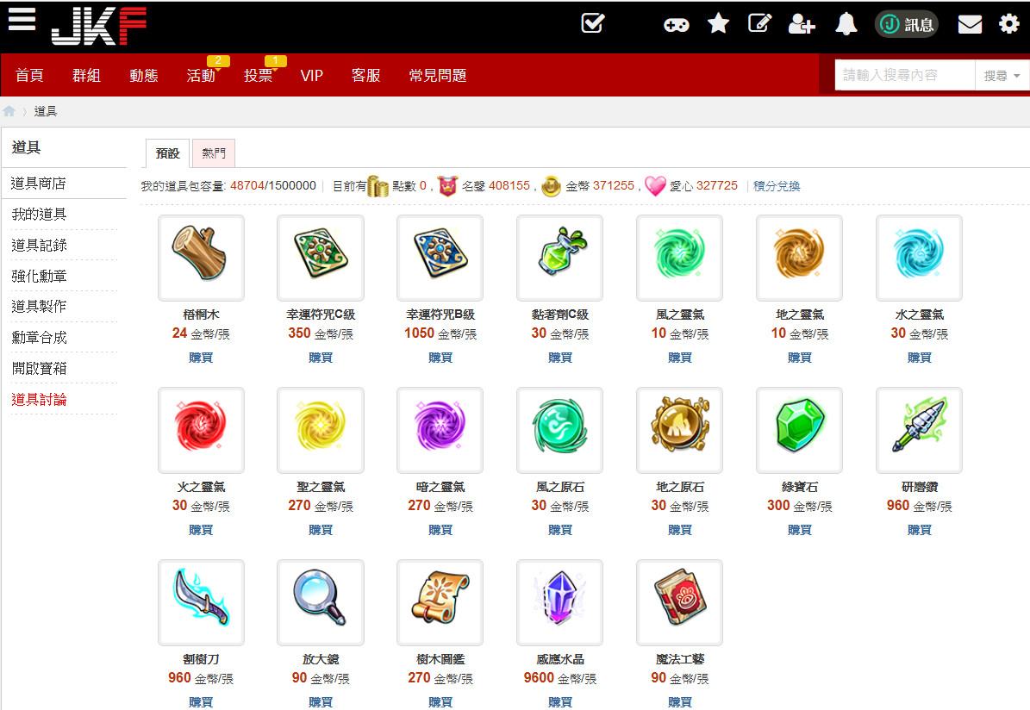Click 購買 under 綠寶石
1030x710 pixels.
coord(799,529)
